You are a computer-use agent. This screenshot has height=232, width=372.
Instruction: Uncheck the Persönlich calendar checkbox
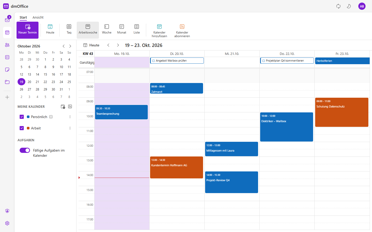tap(22, 117)
